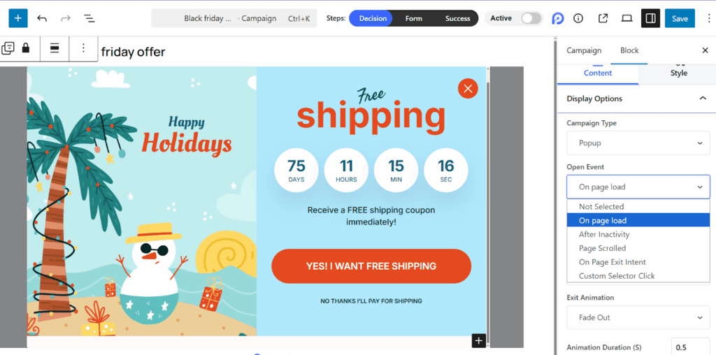Click the Save button

(680, 18)
